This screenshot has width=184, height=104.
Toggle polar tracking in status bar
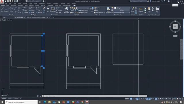[x=140, y=99]
